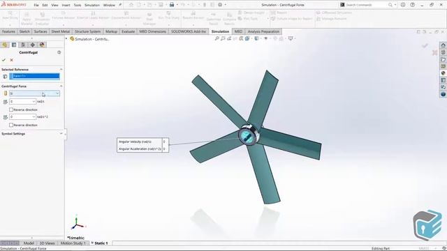447x251 pixels.
Task: Switch to the Model bottom tab
Action: coord(29,243)
